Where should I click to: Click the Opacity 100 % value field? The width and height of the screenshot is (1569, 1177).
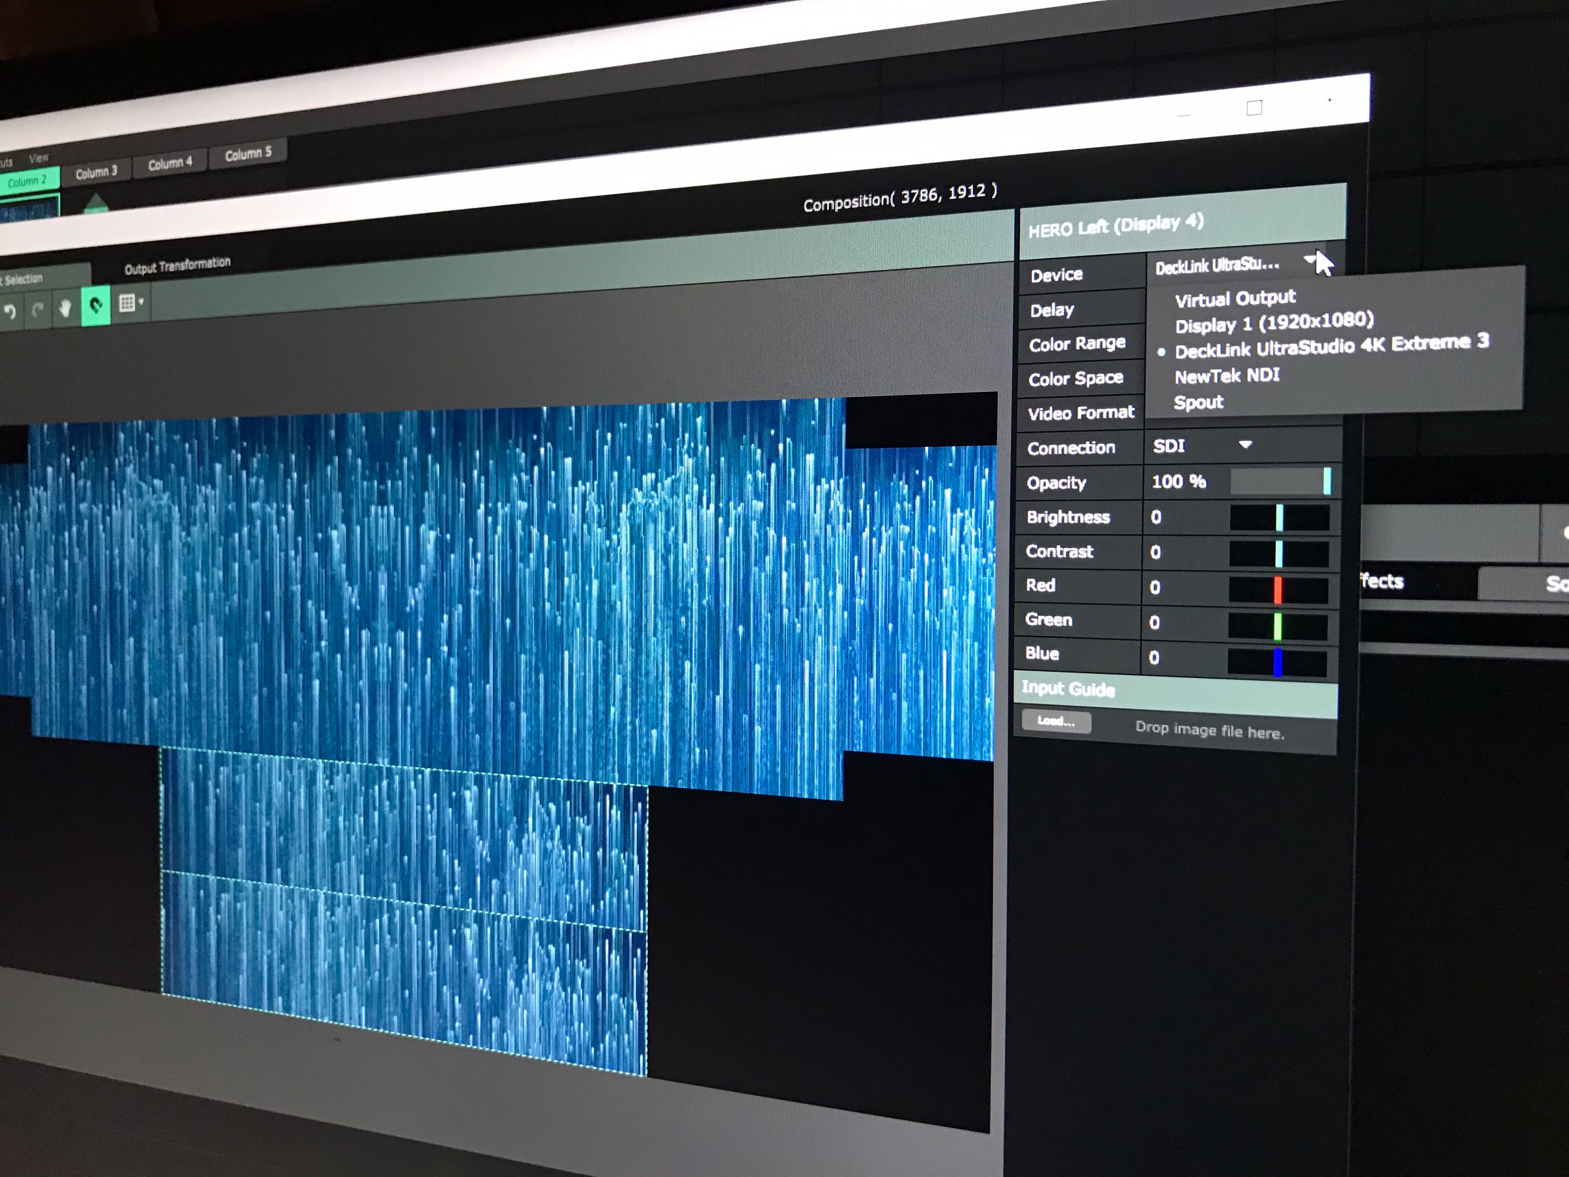pyautogui.click(x=1178, y=482)
